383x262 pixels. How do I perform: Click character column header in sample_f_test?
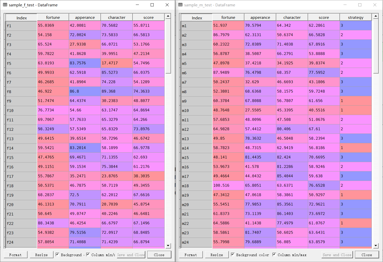pos(117,17)
